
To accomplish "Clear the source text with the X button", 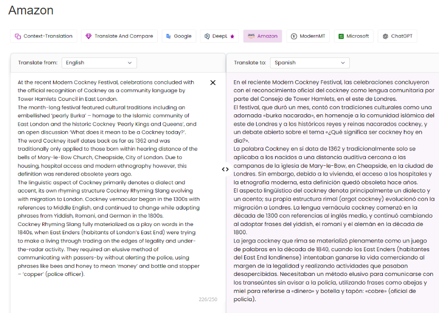I will pos(213,82).
